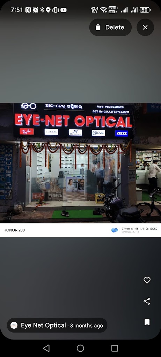161x357 pixels.
Task: Tap the VoWiFi VoLTE status icon
Action: click(x=113, y=10)
